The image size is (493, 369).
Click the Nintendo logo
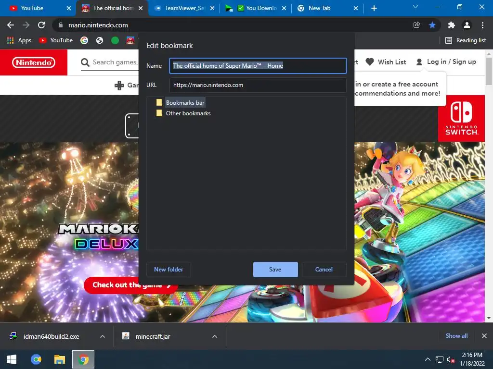tap(34, 62)
